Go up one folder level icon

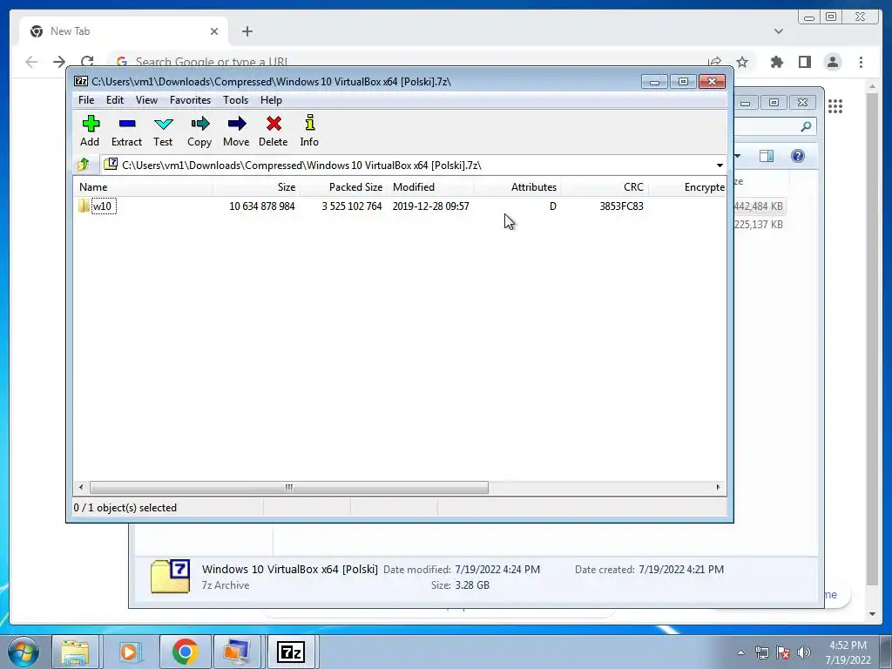click(x=84, y=165)
